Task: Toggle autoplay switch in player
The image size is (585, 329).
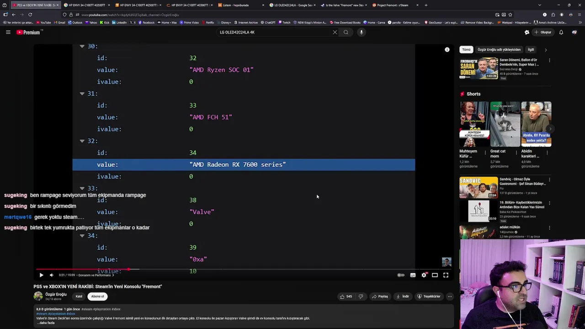Action: tap(401, 275)
